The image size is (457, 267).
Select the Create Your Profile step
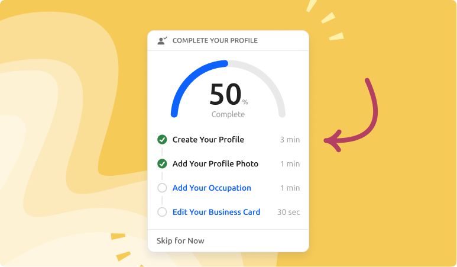[208, 140]
